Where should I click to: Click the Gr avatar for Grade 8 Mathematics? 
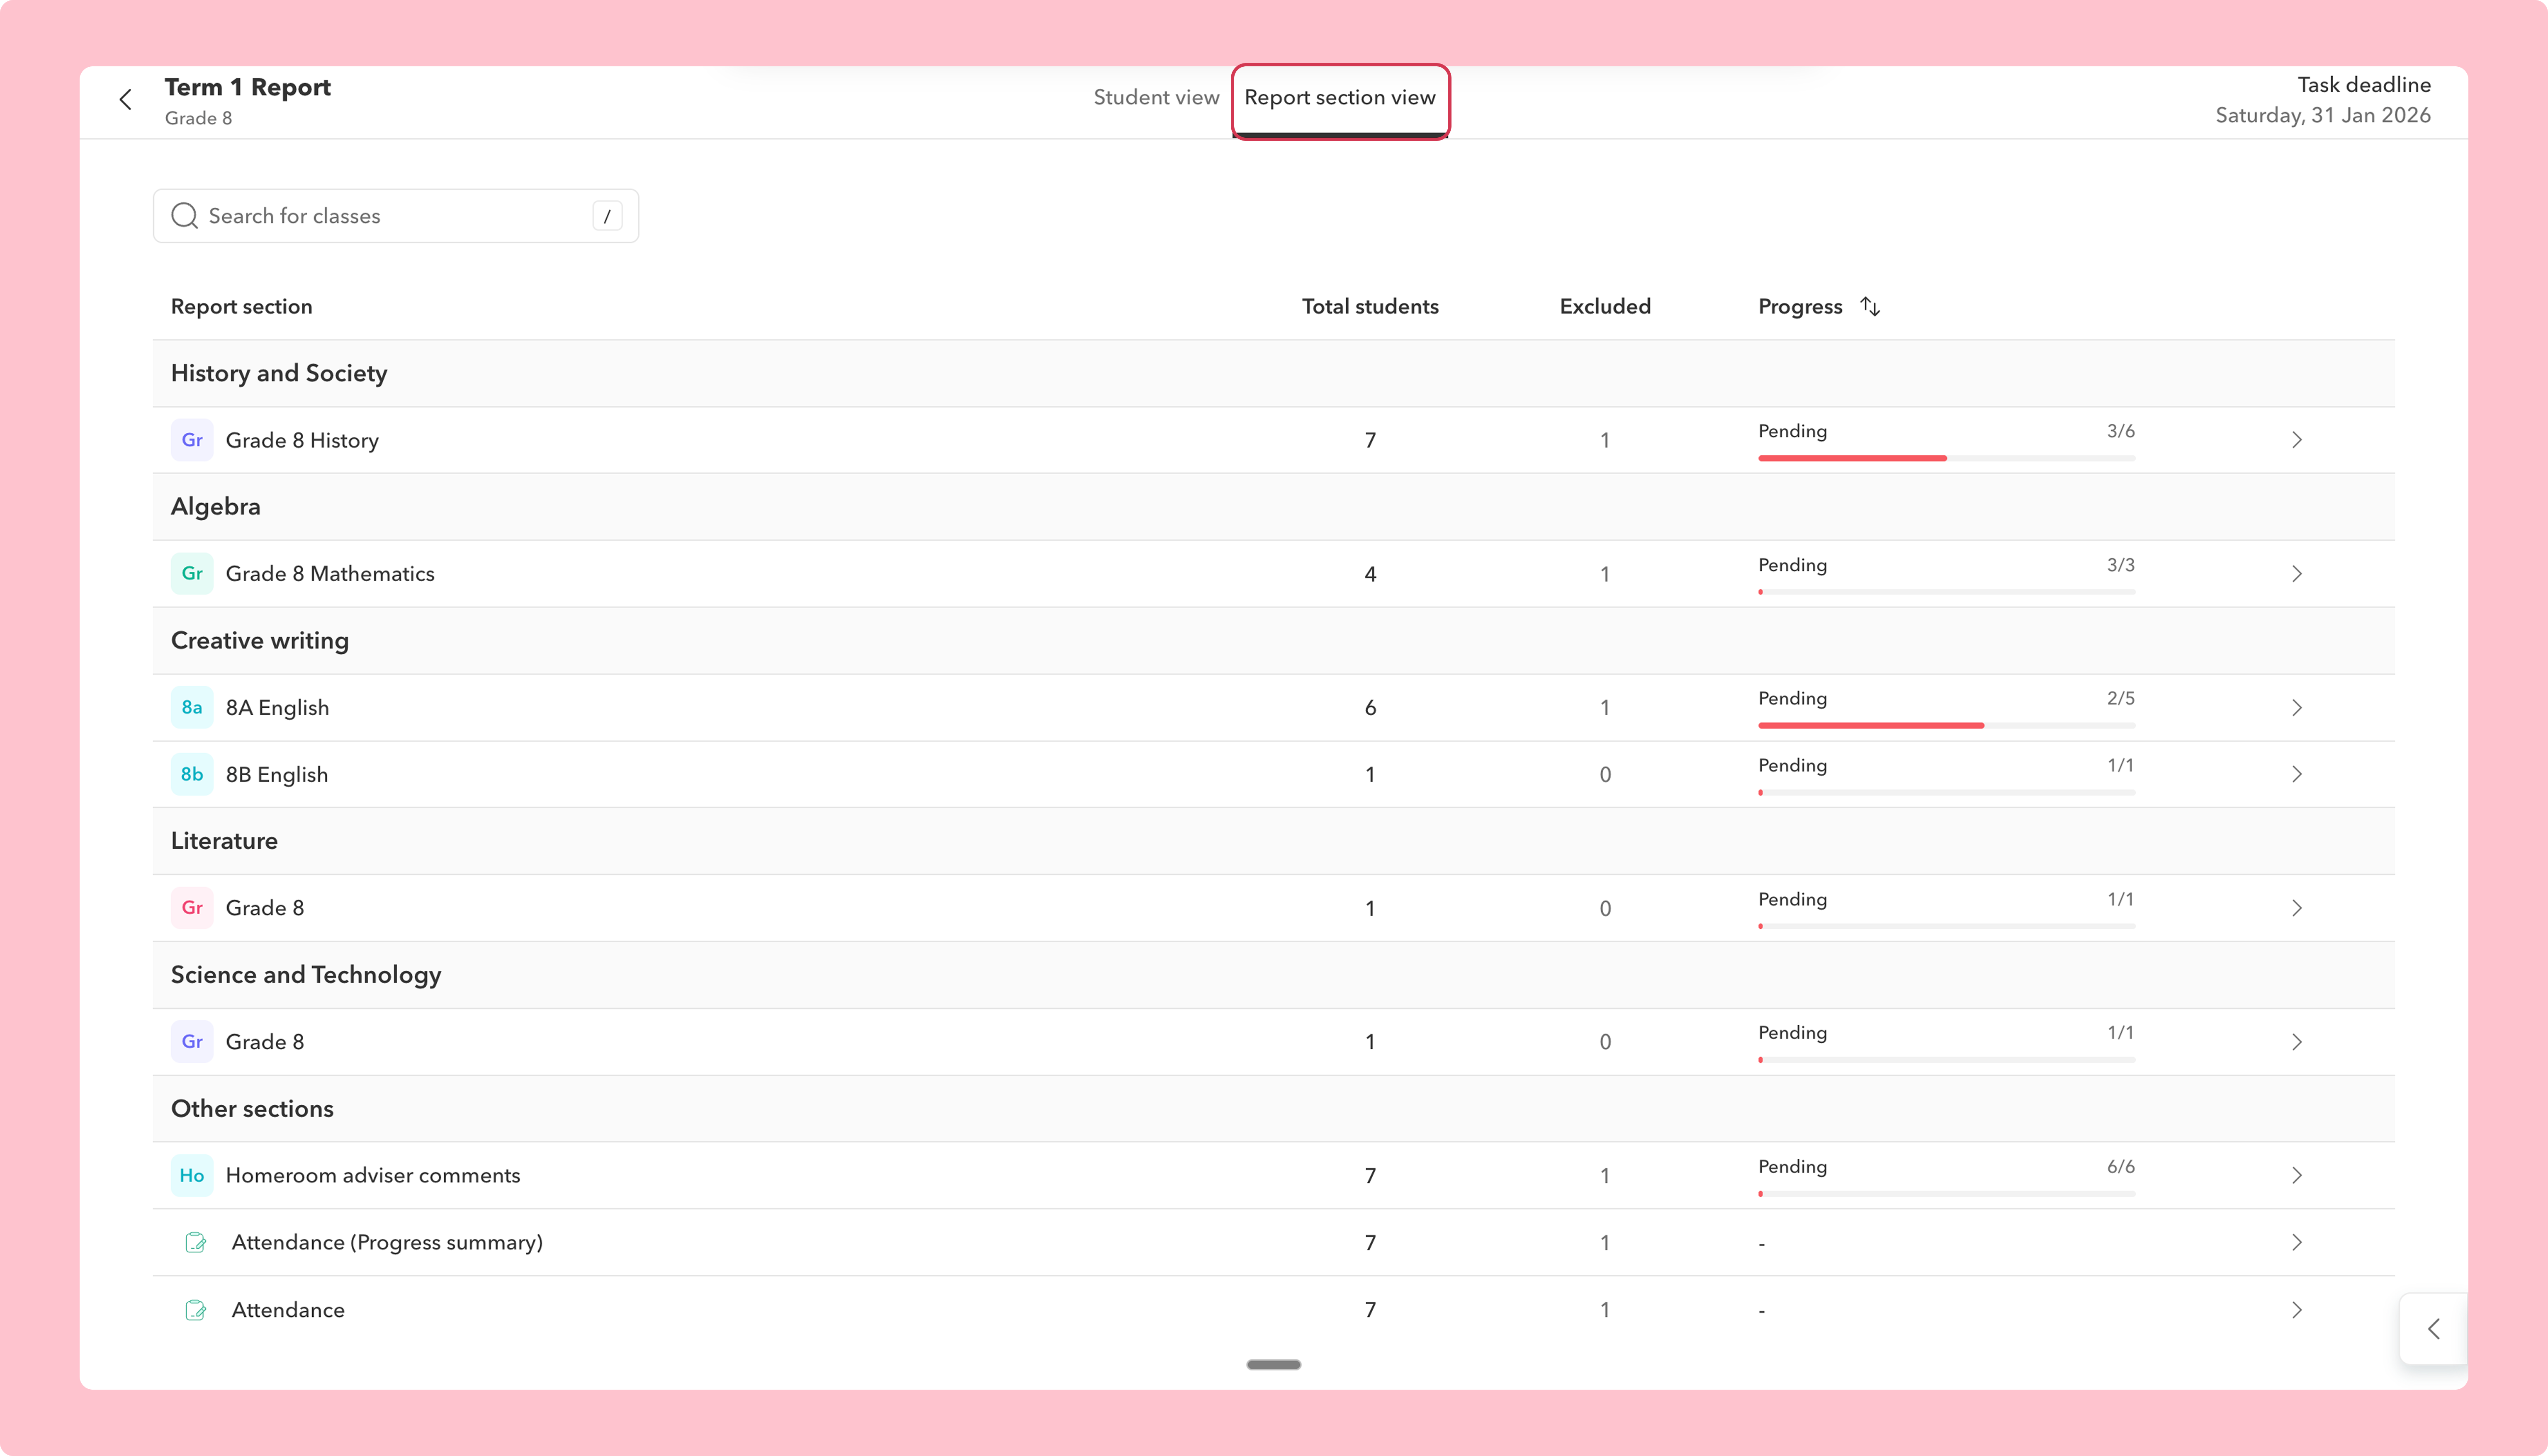(192, 574)
